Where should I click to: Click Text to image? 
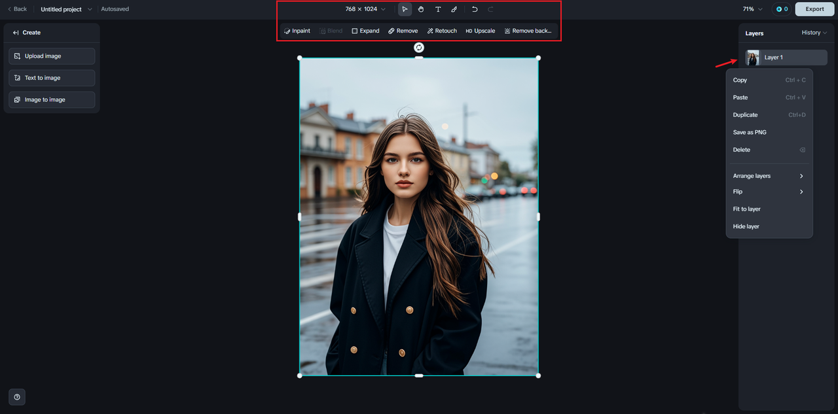click(x=52, y=78)
